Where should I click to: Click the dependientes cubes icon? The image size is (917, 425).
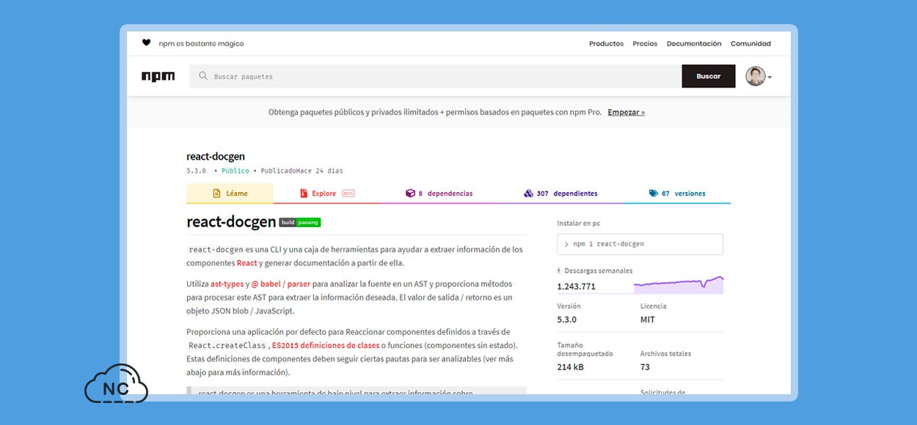point(528,193)
